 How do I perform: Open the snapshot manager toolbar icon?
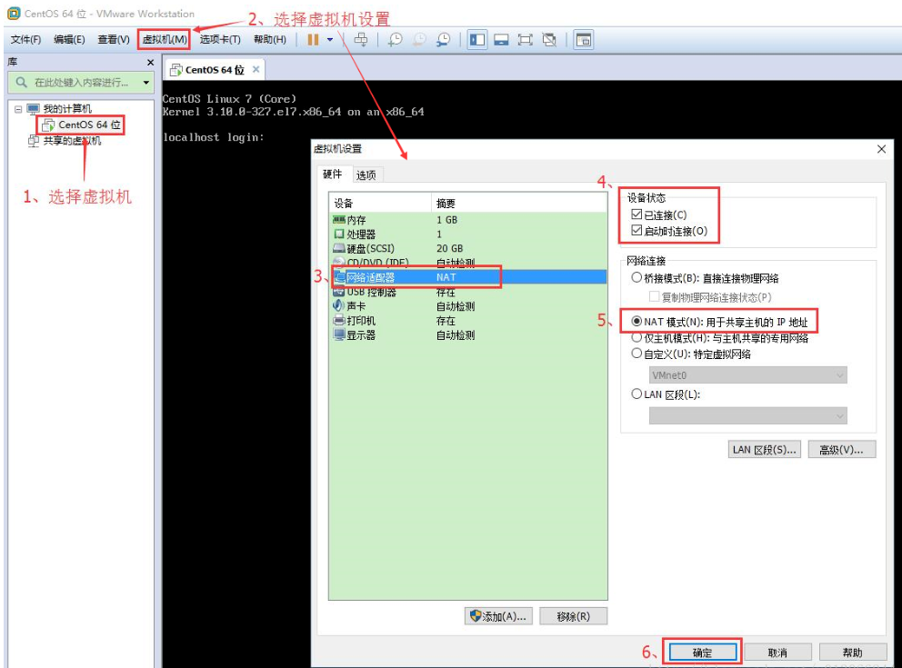443,39
